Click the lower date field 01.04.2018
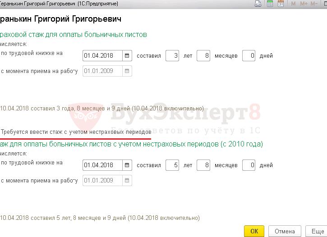 (102, 165)
